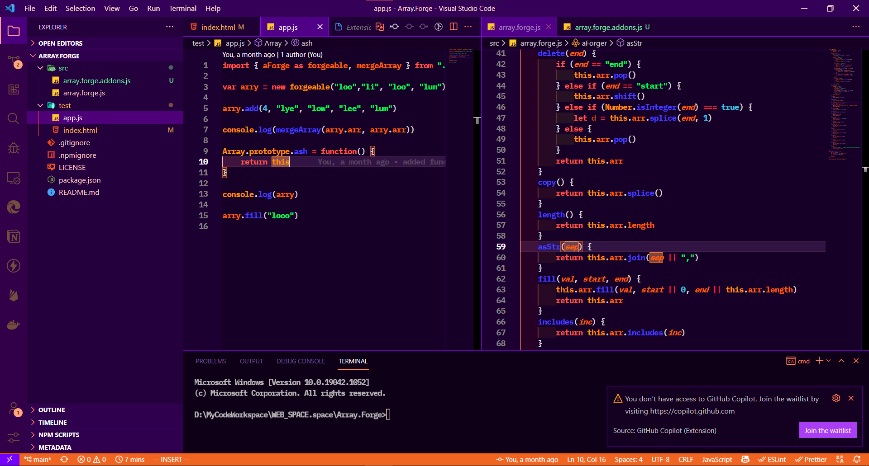
Task: Click the Join the waitlist button
Action: [827, 430]
